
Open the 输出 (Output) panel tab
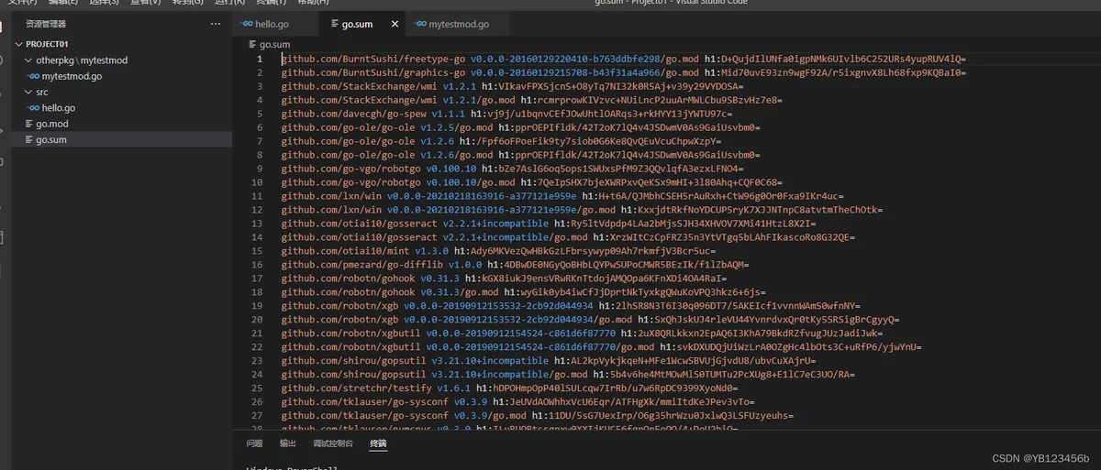tap(288, 443)
